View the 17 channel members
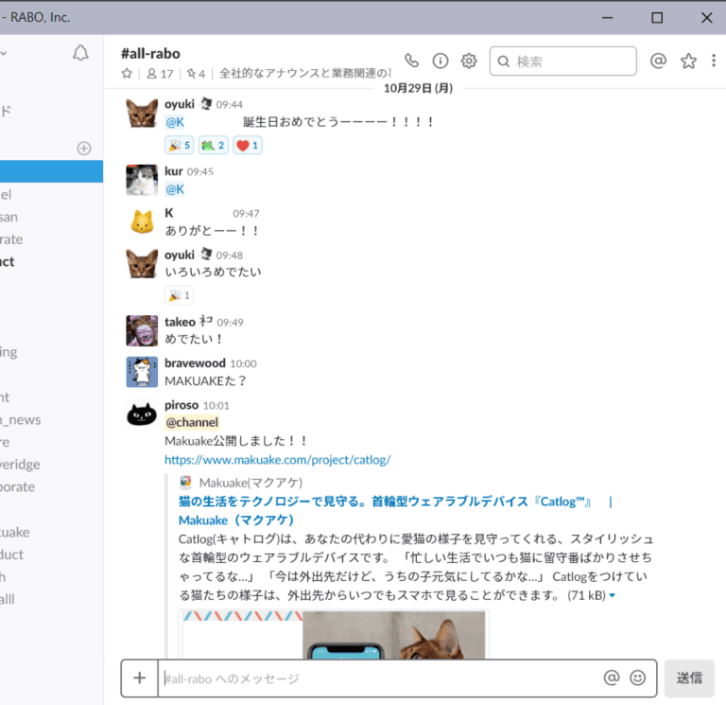 point(160,74)
